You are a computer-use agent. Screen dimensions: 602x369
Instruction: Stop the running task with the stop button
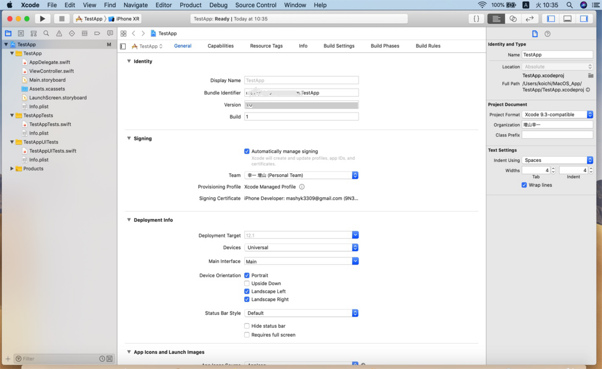coord(62,19)
